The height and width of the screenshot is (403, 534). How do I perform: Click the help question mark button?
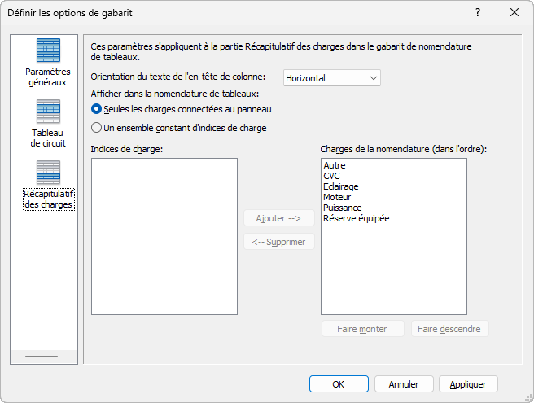coord(478,12)
